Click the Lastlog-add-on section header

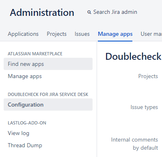tap(27, 123)
